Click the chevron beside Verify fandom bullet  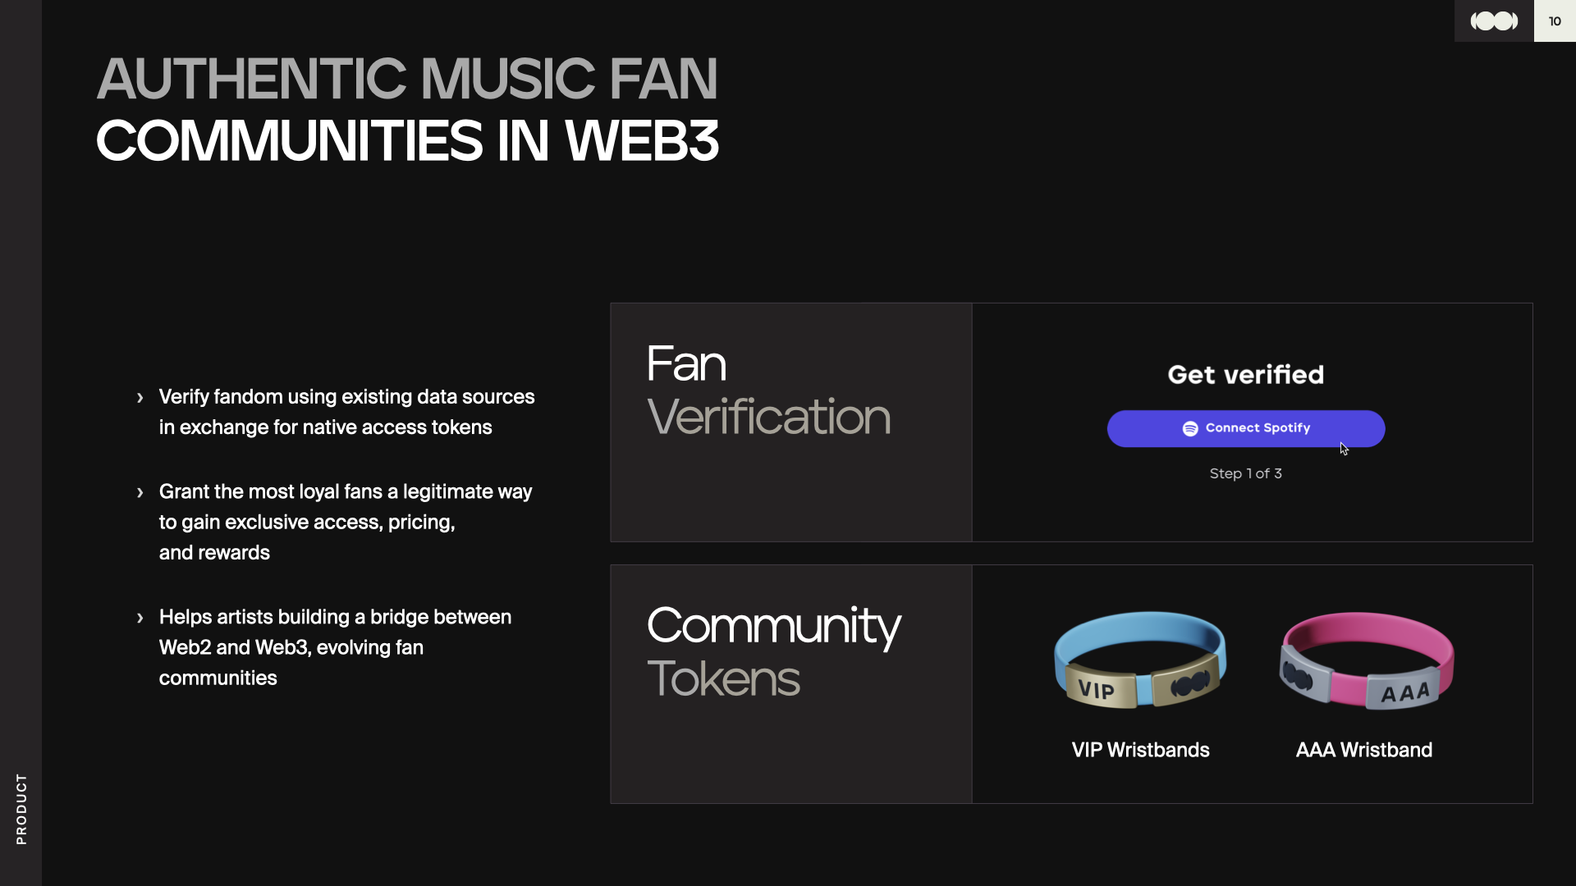coord(140,398)
